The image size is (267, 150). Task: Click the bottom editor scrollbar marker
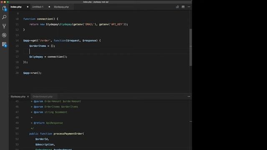click(191, 121)
